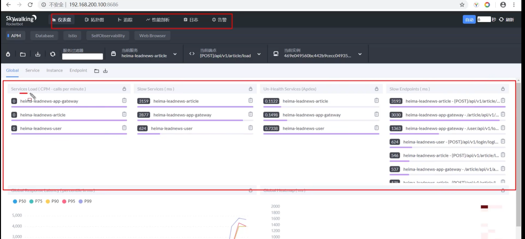Copy the 546 slow endpoint entry
Screen dimensions: 525x239
[x=503, y=155]
